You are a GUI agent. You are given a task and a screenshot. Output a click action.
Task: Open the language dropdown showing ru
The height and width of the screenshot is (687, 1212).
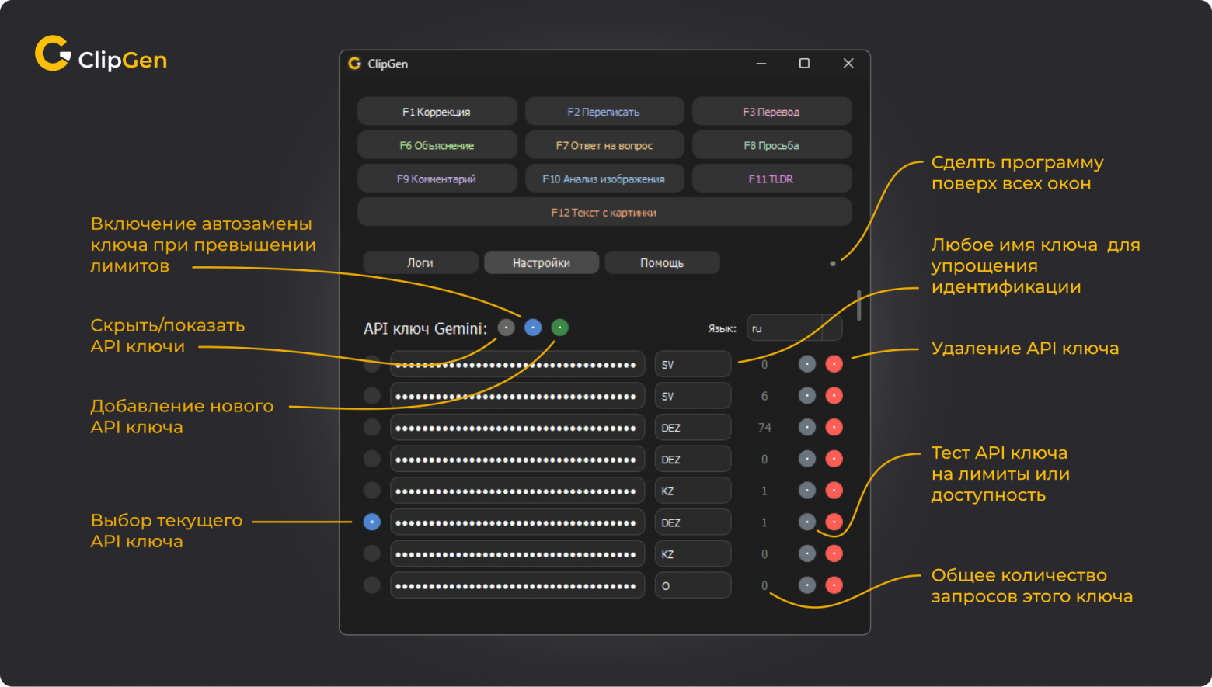(x=793, y=328)
